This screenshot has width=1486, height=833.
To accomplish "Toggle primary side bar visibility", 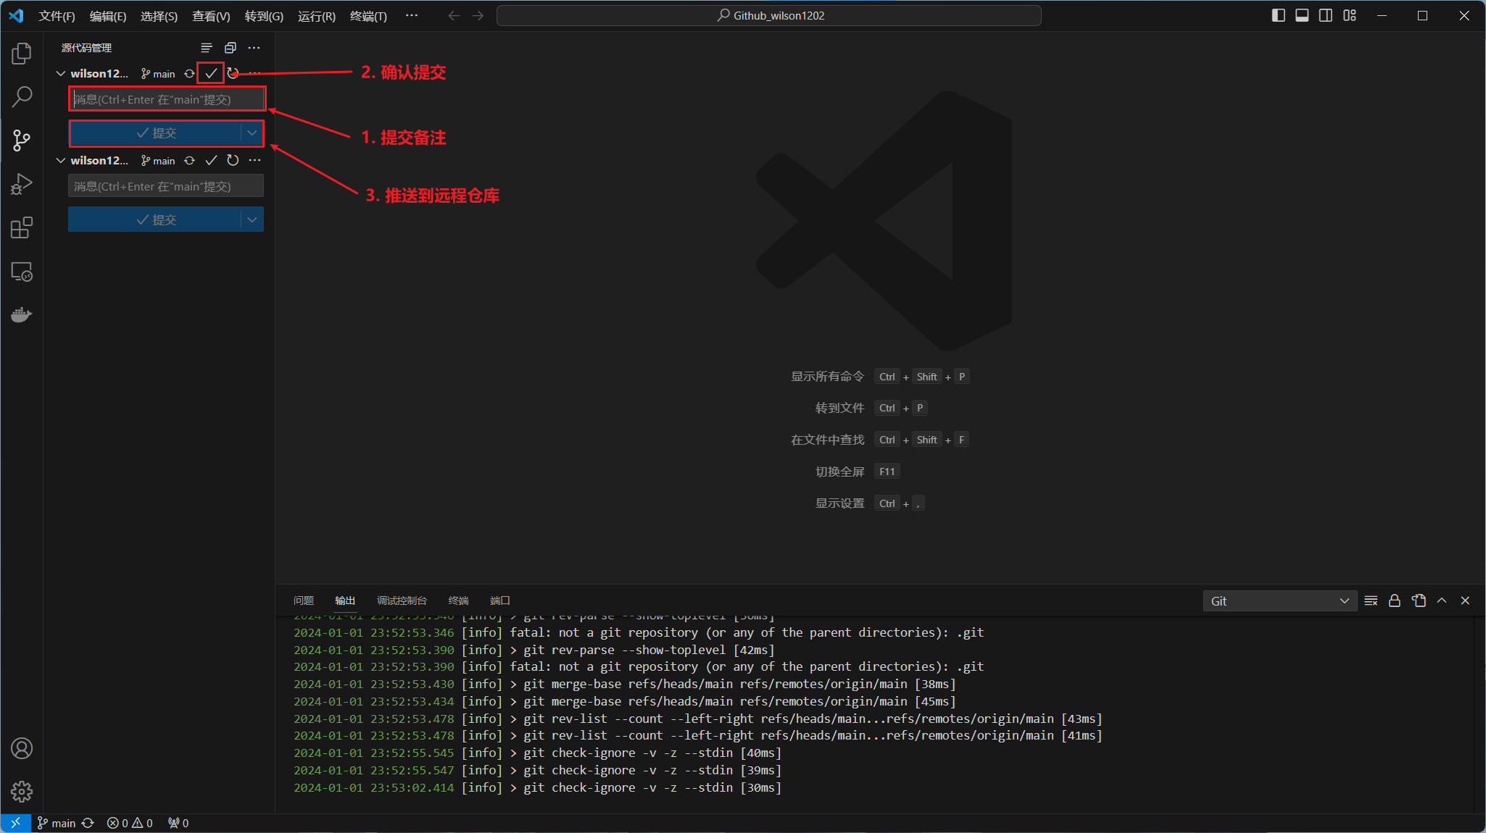I will [x=1279, y=15].
